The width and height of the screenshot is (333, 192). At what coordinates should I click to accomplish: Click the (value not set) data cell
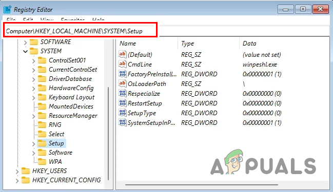tap(262, 54)
